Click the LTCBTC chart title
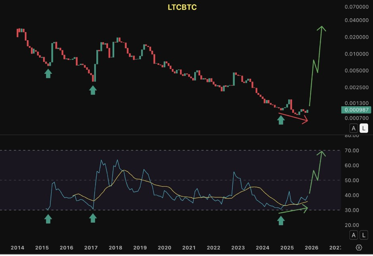Viewport: 373px width, 256px height. 182,7
